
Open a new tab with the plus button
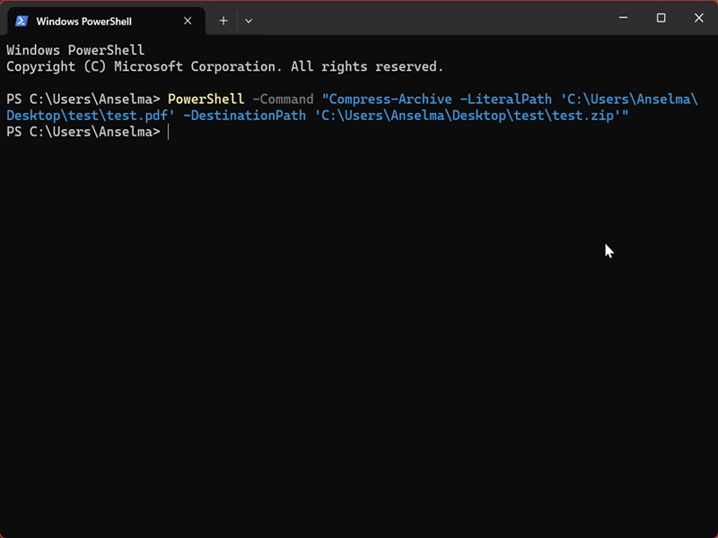tap(223, 21)
